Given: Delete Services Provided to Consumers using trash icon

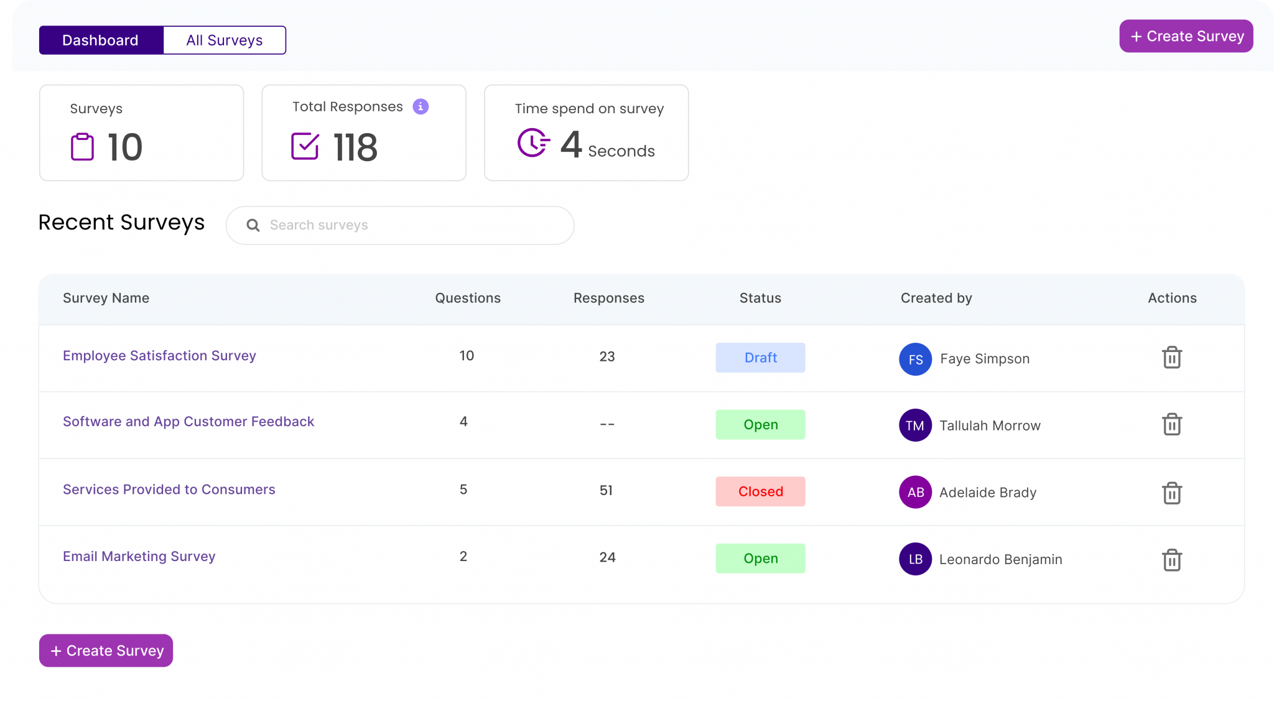Looking at the screenshot, I should (x=1172, y=493).
